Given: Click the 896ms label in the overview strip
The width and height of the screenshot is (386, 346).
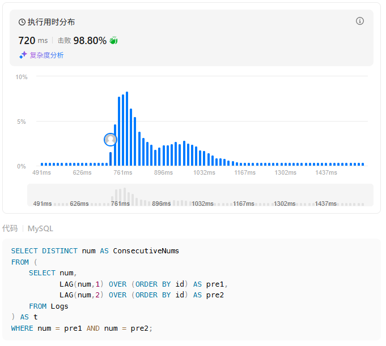Looking at the screenshot, I should [x=162, y=204].
